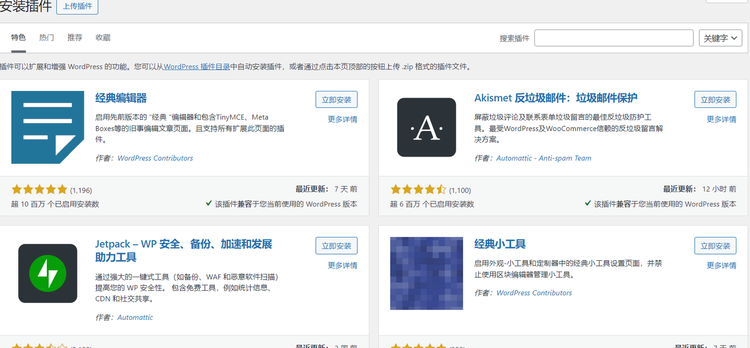Open the 经典编辑器 plugin title

pyautogui.click(x=121, y=98)
